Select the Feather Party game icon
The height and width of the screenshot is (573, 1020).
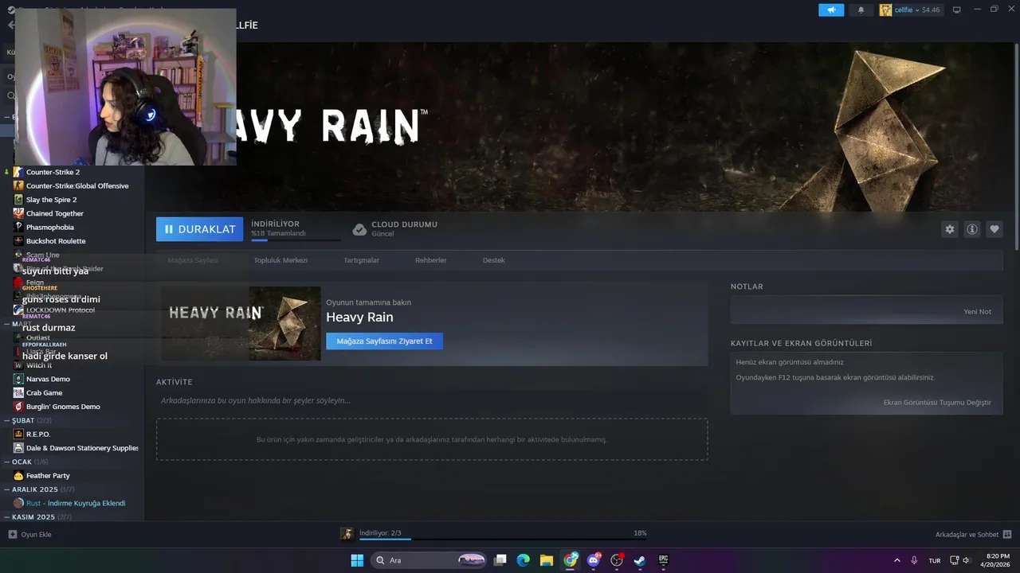(18, 475)
